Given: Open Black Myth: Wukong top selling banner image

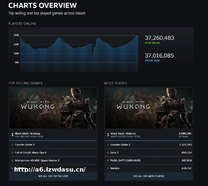Looking at the screenshot, I should (53, 108).
